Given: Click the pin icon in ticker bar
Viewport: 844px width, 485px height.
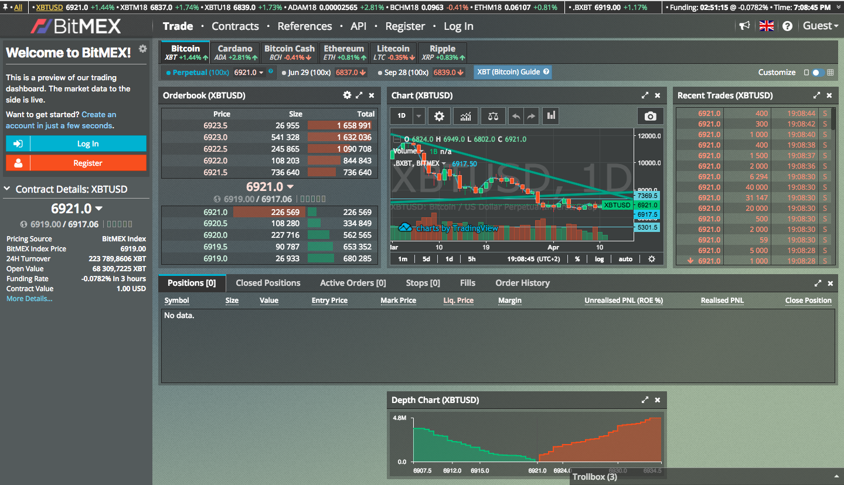Looking at the screenshot, I should pyautogui.click(x=5, y=7).
